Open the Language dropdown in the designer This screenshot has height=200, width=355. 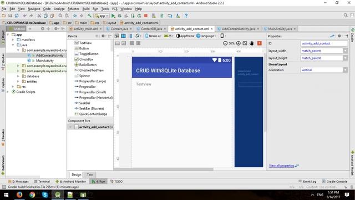pos(206,36)
